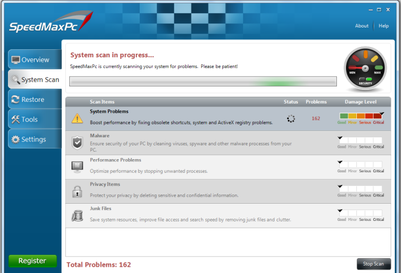This screenshot has height=273, width=401.
Task: Click the Privacy Items padlock icon
Action: click(77, 192)
